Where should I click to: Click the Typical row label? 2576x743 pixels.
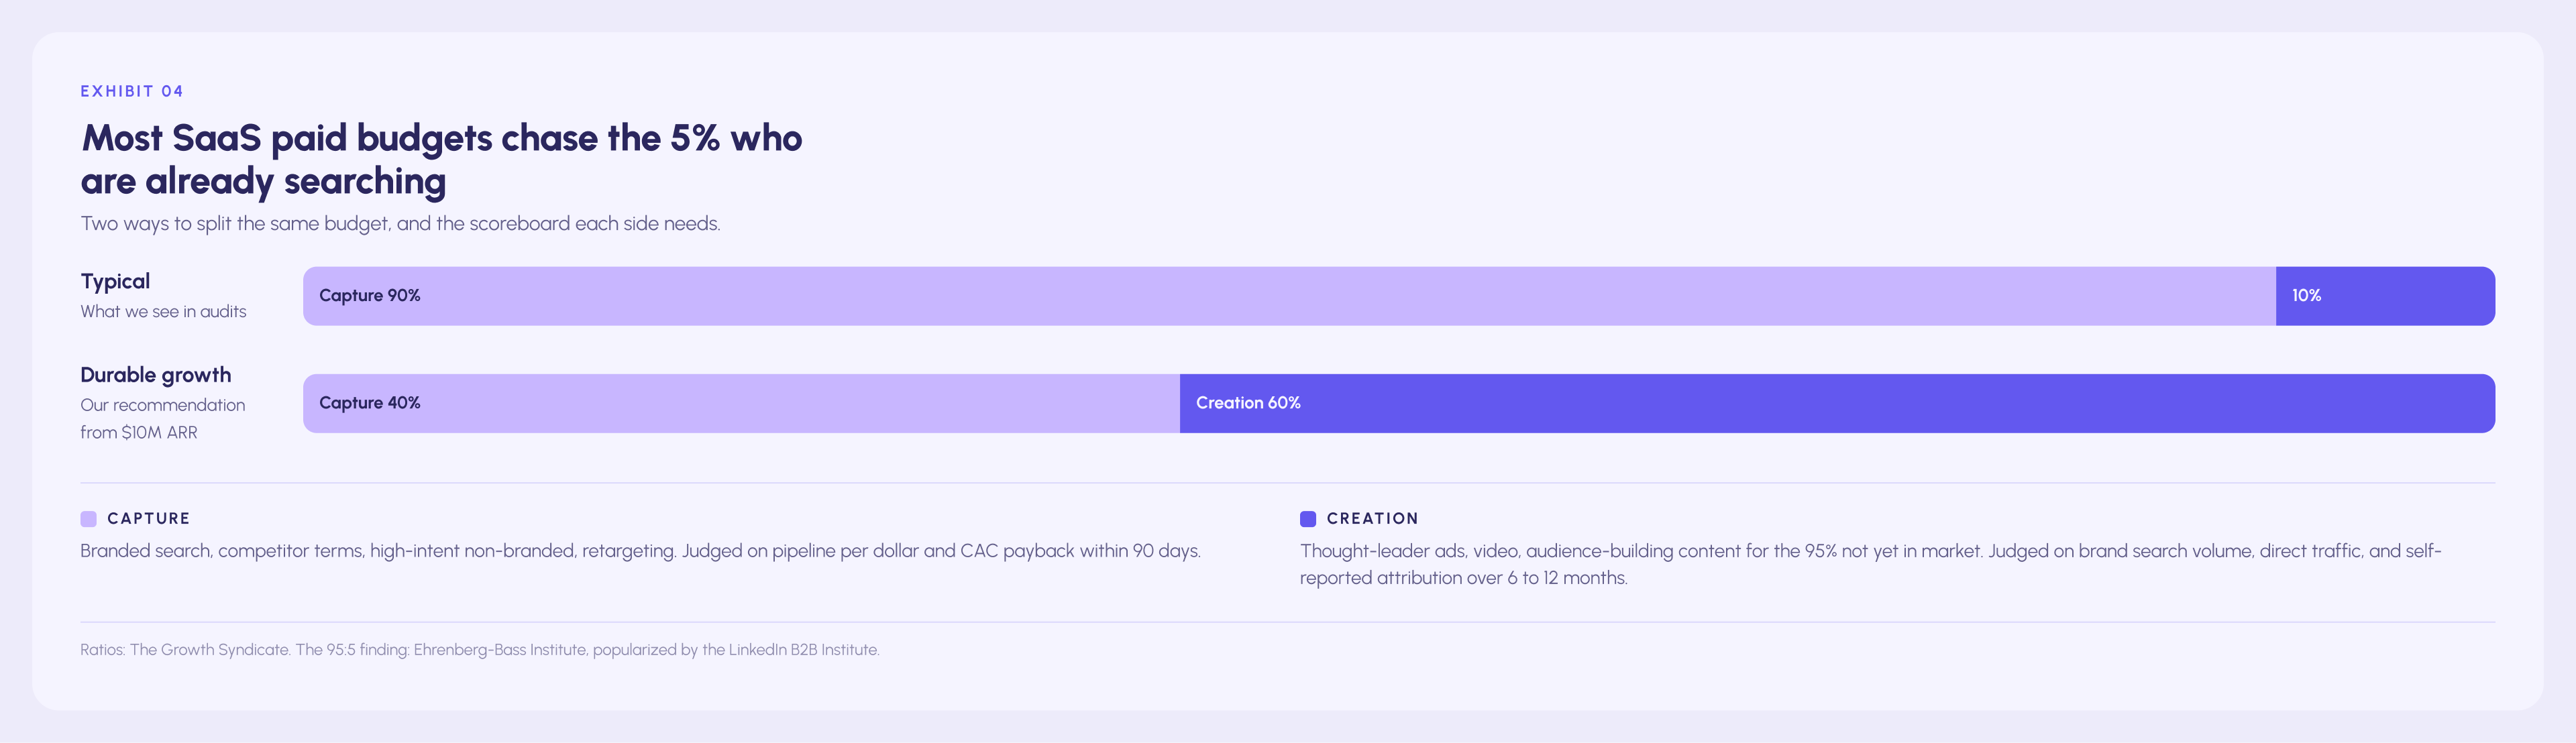click(115, 281)
